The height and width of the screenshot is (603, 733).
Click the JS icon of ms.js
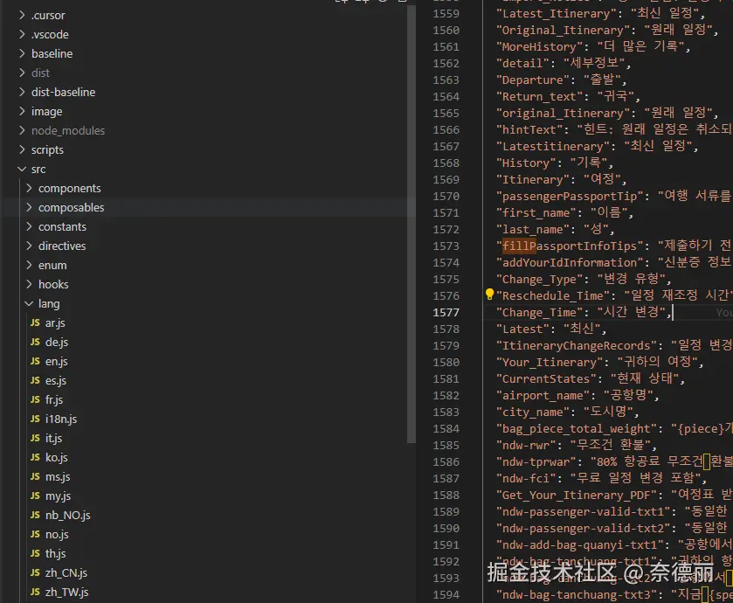(x=35, y=476)
